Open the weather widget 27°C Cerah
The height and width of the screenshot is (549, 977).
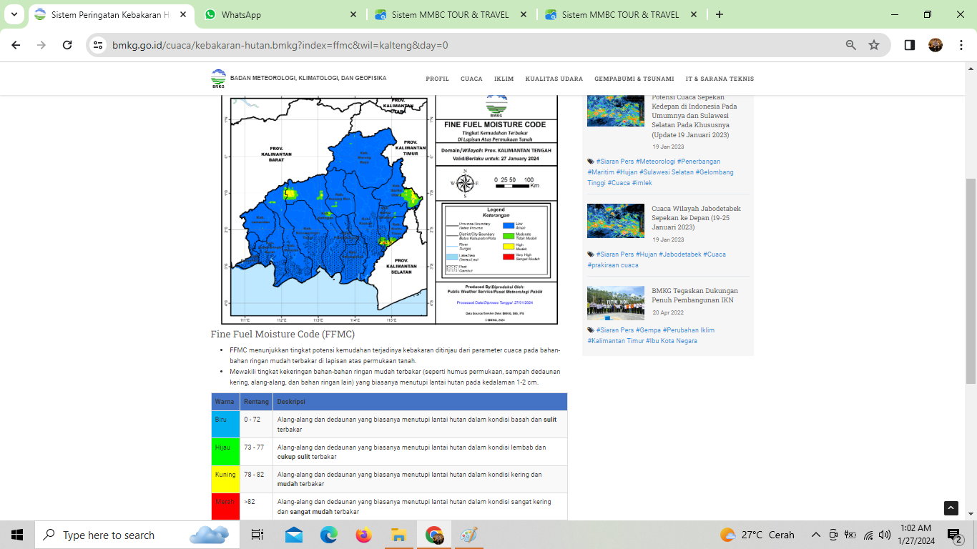(x=758, y=535)
